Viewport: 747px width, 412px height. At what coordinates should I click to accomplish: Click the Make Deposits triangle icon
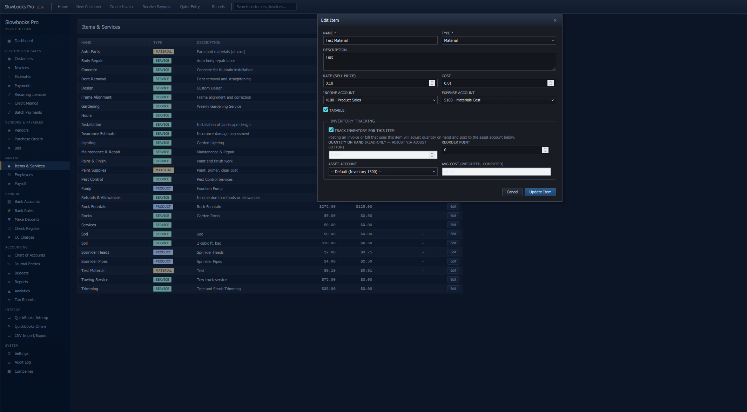9,220
